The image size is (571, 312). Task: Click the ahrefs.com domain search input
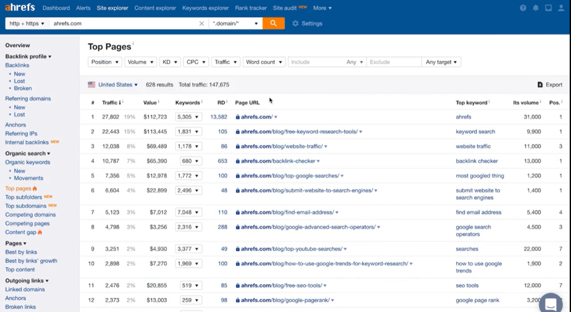click(124, 23)
